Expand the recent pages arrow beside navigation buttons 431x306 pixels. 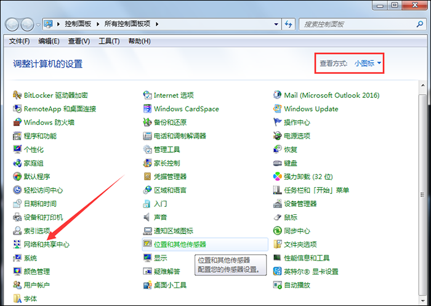pos(38,25)
